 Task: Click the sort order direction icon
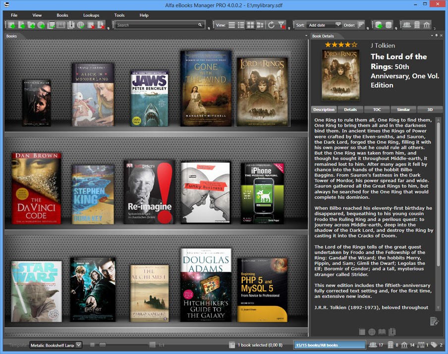coord(361,25)
